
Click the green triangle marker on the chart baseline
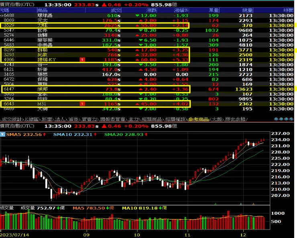pyautogui.click(x=216, y=204)
